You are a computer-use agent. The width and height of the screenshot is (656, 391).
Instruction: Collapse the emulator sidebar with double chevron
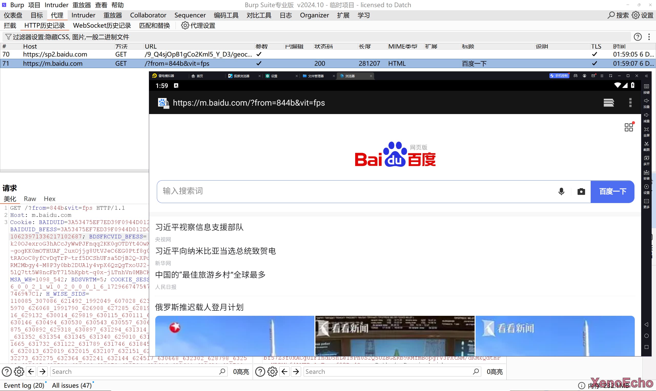[646, 76]
